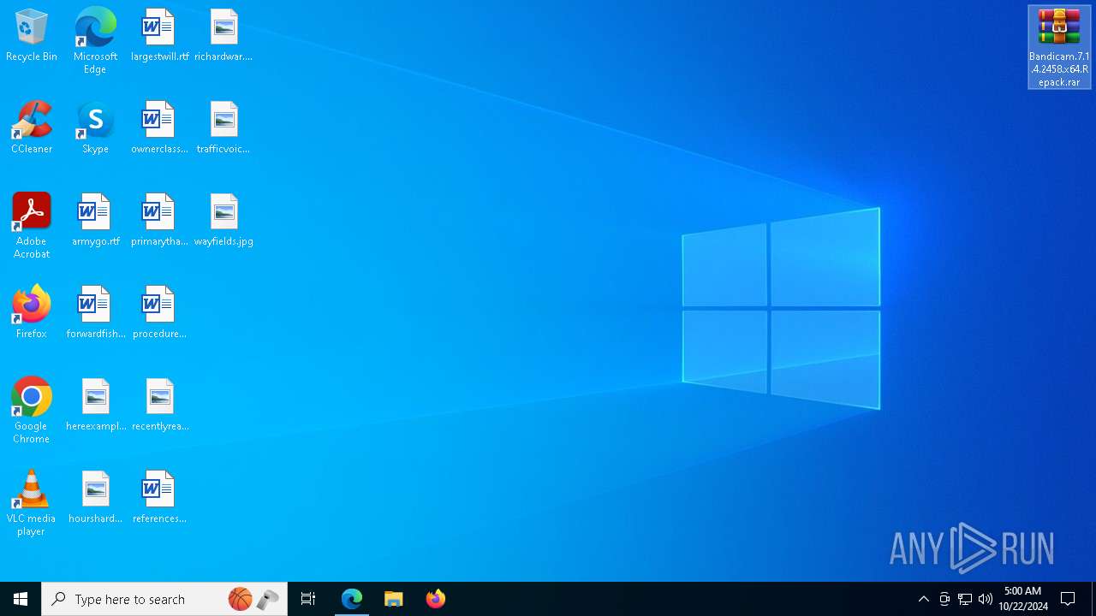This screenshot has height=616, width=1096.
Task: Open Firefox from the taskbar
Action: [x=436, y=599]
